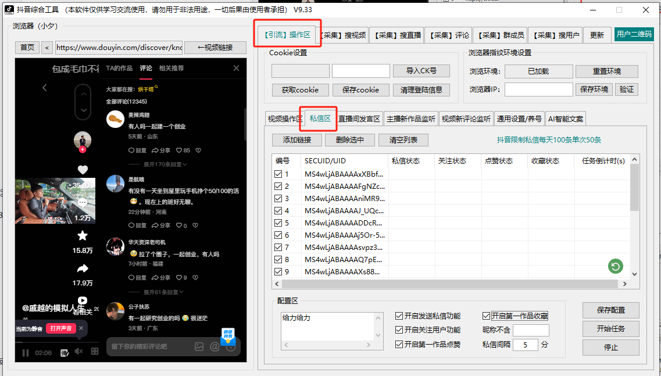
Task: Switch to the 【采集】评论 tab
Action: (x=449, y=35)
